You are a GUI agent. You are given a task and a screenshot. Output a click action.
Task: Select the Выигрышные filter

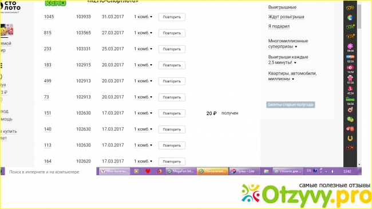282,7
